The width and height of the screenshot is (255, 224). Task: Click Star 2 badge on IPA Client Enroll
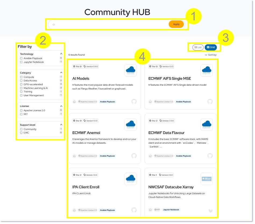click(77, 175)
